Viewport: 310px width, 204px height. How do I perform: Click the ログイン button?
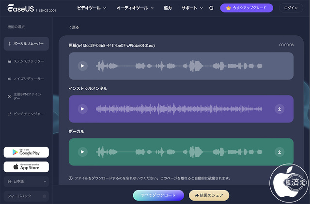[x=291, y=8]
